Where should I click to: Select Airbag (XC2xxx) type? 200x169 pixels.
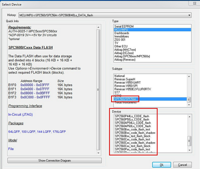point(152,53)
